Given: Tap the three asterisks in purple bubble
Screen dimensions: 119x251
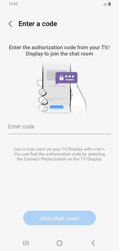Looking at the screenshot, I should point(69,77).
